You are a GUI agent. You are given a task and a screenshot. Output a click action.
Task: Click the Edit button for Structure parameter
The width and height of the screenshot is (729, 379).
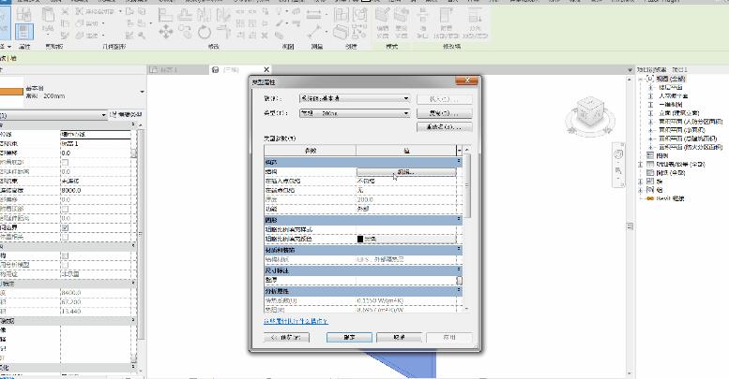tap(404, 172)
